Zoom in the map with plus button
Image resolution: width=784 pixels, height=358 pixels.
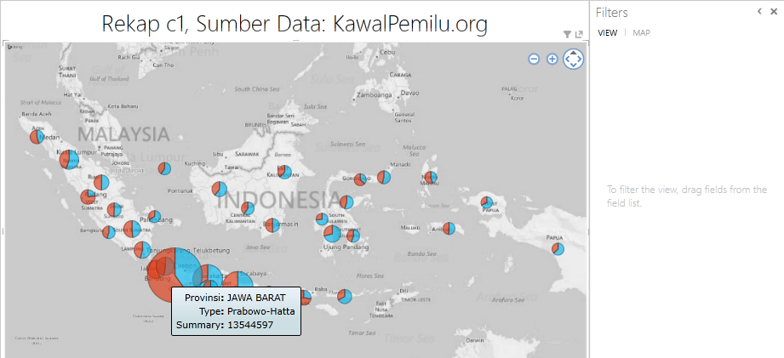(552, 59)
